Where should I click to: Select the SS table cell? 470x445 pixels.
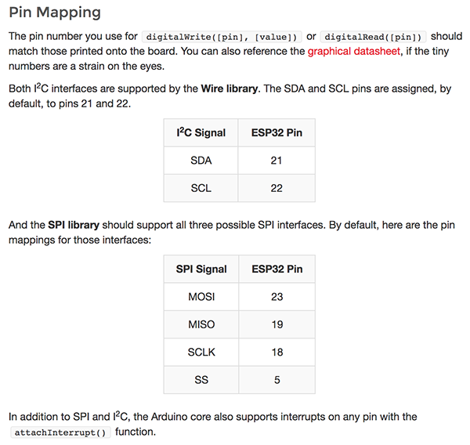click(201, 380)
